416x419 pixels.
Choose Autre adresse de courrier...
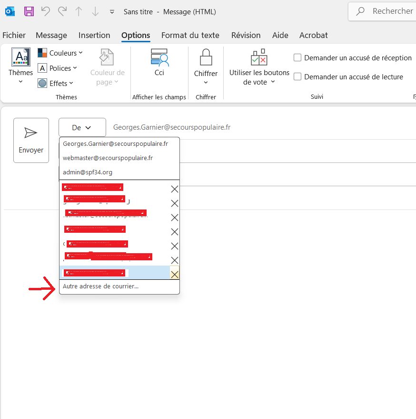click(x=101, y=286)
